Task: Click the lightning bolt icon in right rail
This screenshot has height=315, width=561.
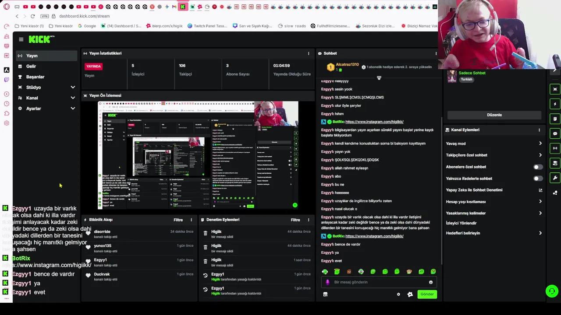Action: coord(555,104)
